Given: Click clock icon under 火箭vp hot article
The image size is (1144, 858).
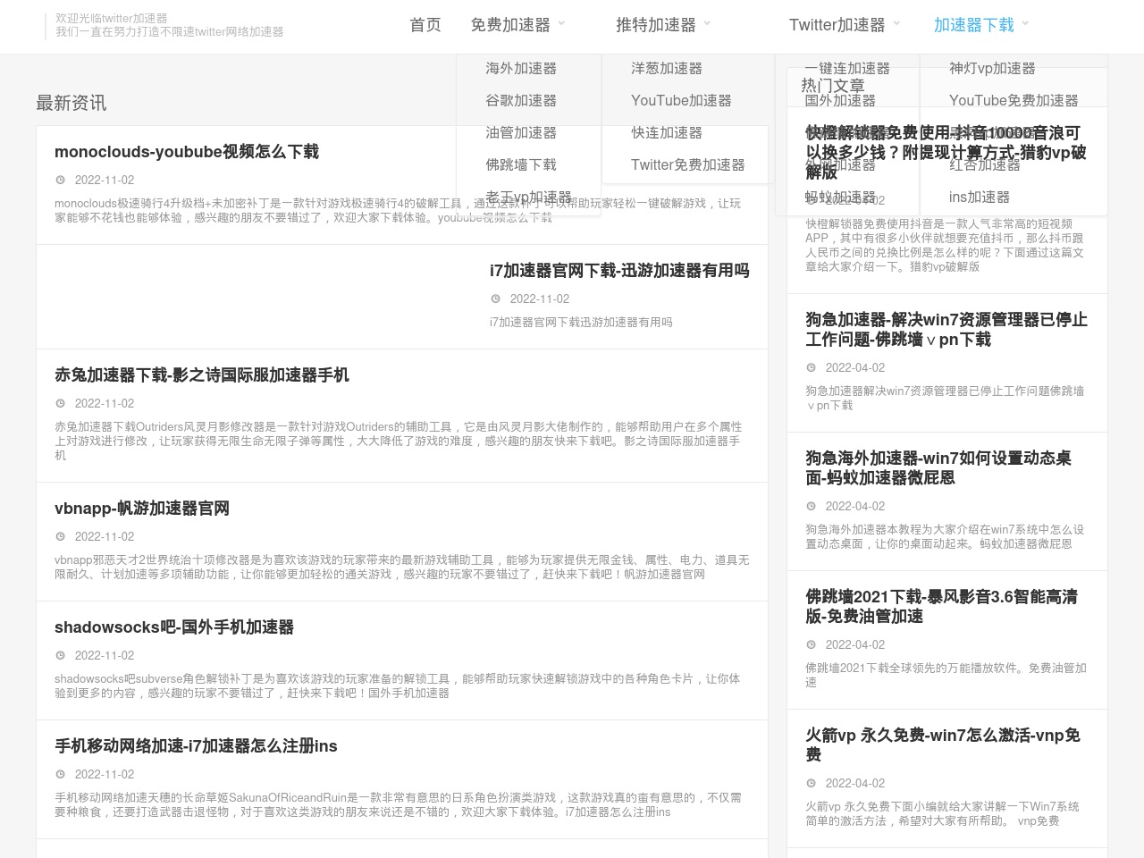Looking at the screenshot, I should coord(812,783).
